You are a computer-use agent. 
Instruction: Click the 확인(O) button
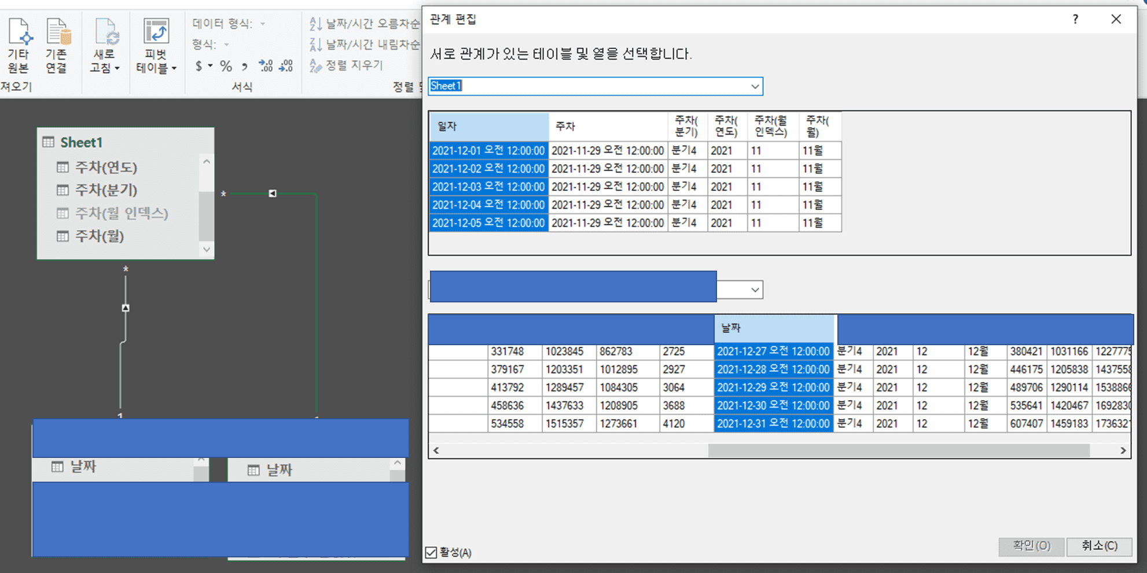pyautogui.click(x=1031, y=546)
